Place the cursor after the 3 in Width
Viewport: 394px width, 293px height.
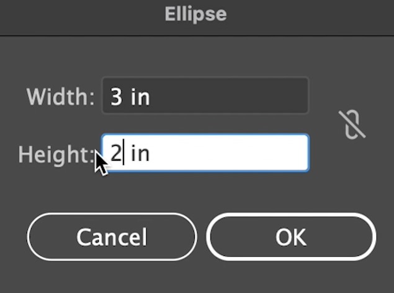(x=123, y=97)
